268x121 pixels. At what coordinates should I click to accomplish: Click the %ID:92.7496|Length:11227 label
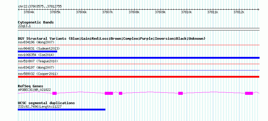coord(40,107)
